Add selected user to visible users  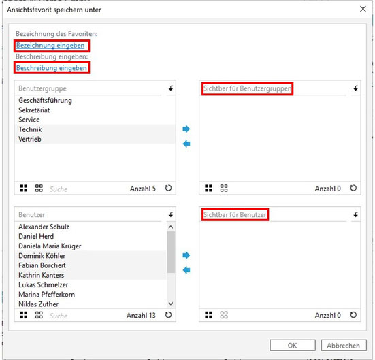(186, 255)
